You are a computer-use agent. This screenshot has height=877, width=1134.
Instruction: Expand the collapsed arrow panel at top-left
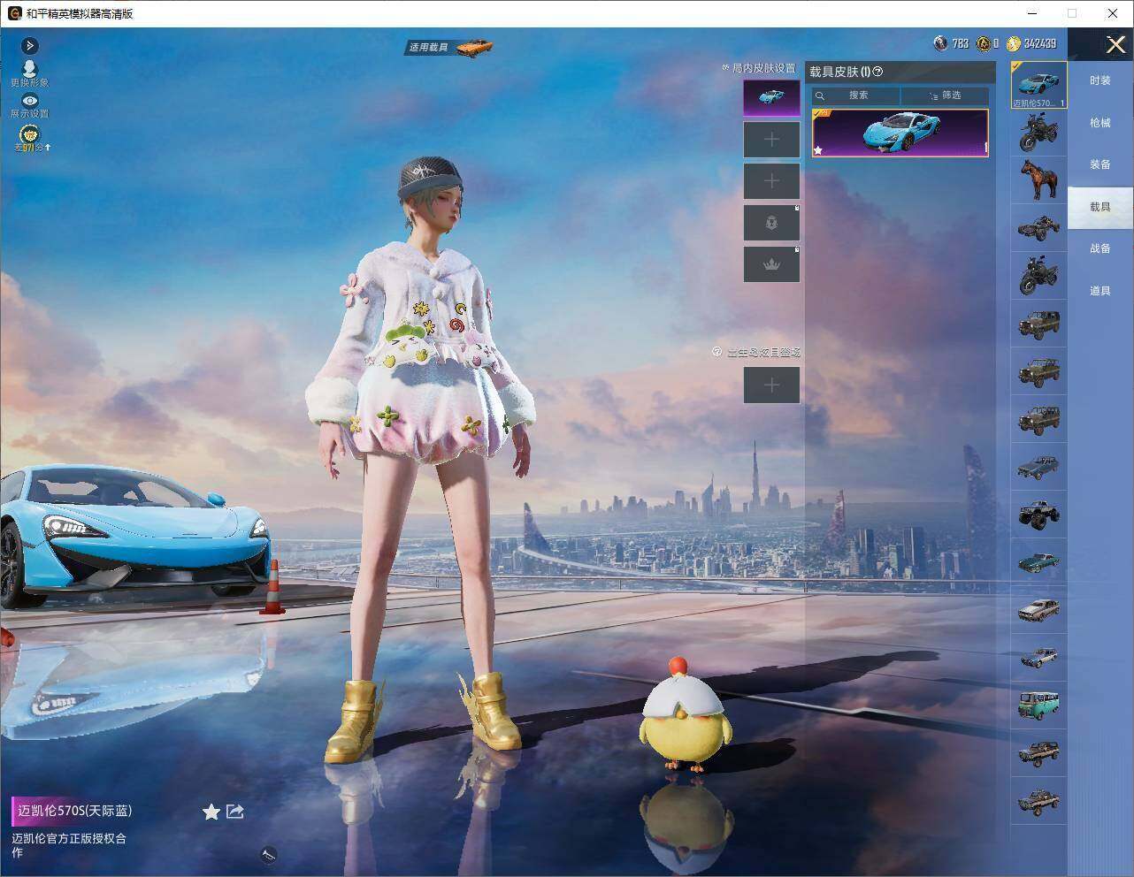tap(29, 45)
